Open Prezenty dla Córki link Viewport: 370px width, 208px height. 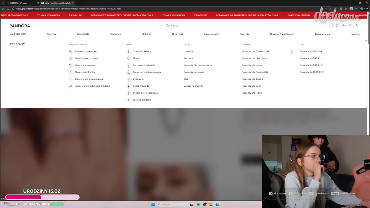pyautogui.click(x=251, y=86)
